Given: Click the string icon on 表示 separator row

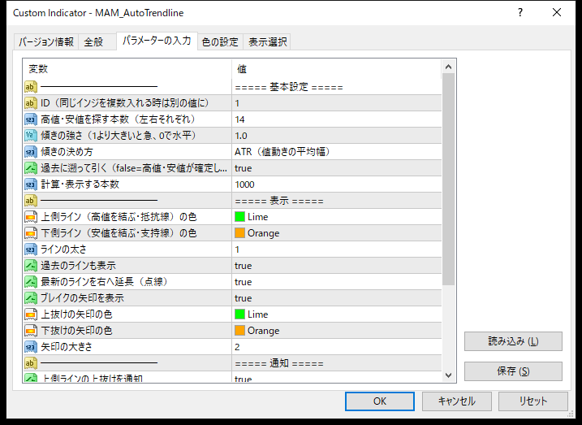Looking at the screenshot, I should pos(31,201).
